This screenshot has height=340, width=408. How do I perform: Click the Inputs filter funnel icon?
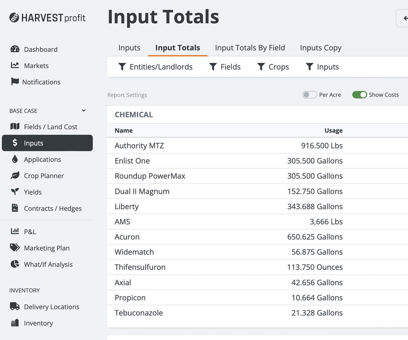pos(309,67)
